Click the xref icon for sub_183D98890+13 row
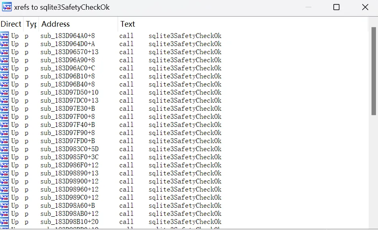The image size is (378, 230). 4,173
